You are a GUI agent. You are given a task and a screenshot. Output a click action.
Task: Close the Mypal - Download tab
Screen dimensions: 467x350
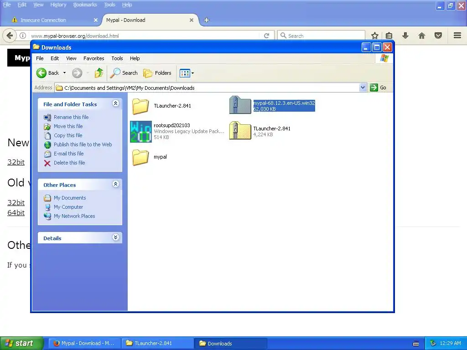pos(192,20)
